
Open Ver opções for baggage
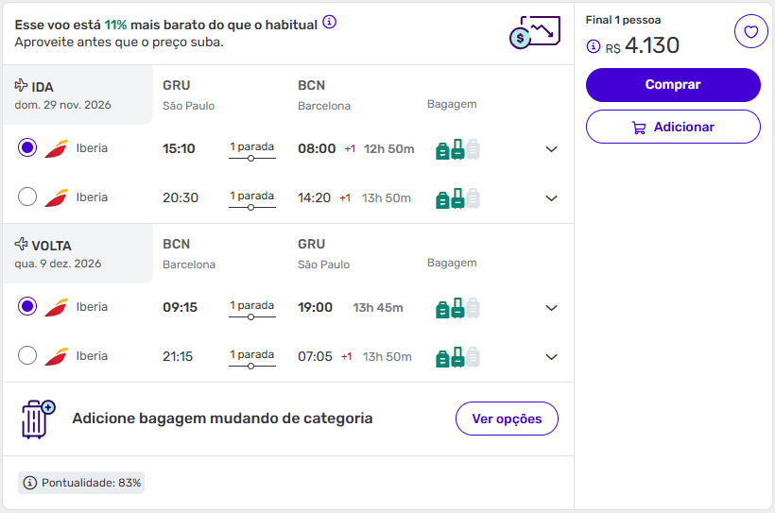[507, 419]
